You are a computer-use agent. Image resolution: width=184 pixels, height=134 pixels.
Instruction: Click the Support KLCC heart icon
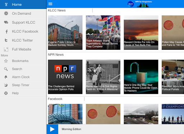(x=6, y=22)
